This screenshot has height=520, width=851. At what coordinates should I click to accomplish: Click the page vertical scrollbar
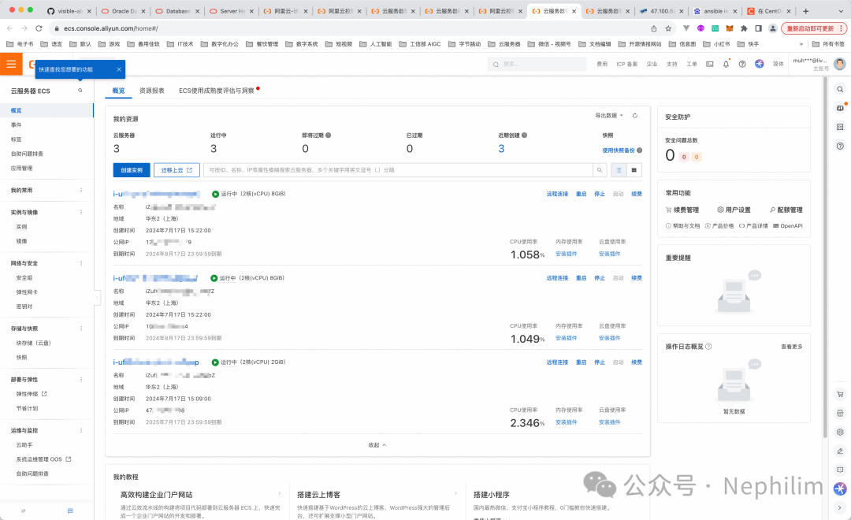click(x=825, y=255)
